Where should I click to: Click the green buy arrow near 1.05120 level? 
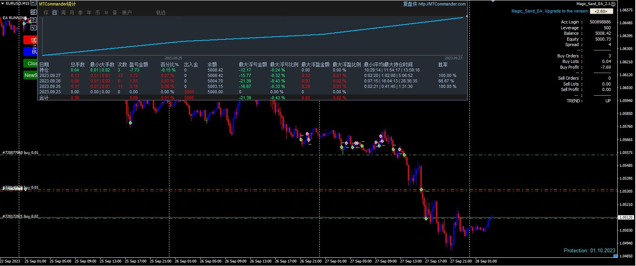[426, 219]
